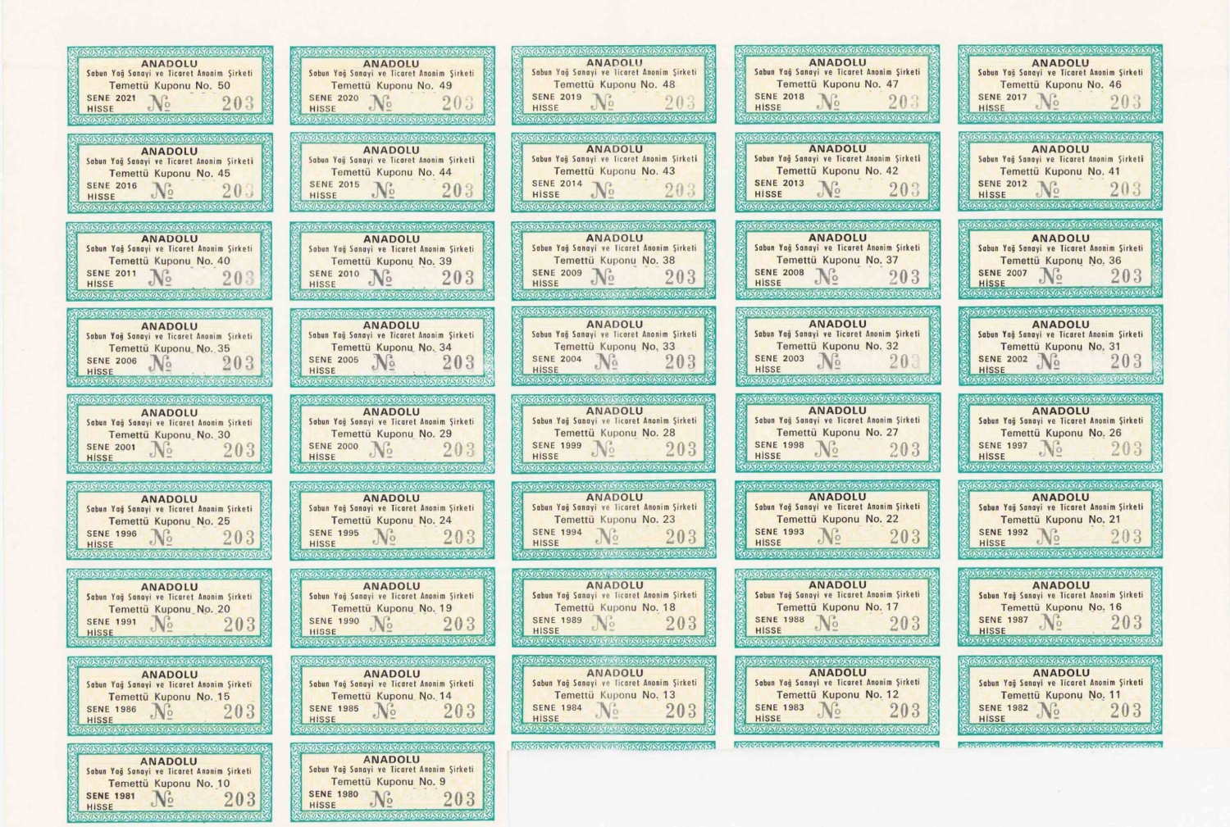Image resolution: width=1230 pixels, height=827 pixels.
Task: Choose the SENE 2013 dividend coupon
Action: (837, 172)
